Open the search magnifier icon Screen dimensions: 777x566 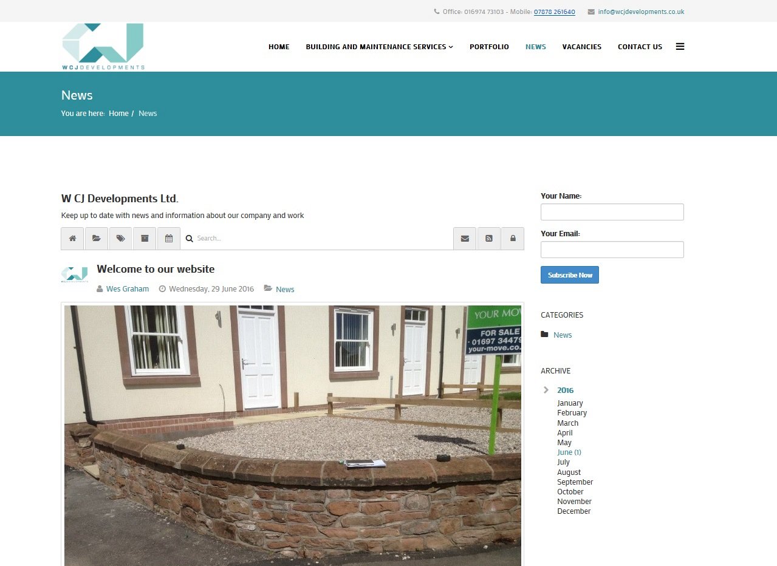(190, 238)
